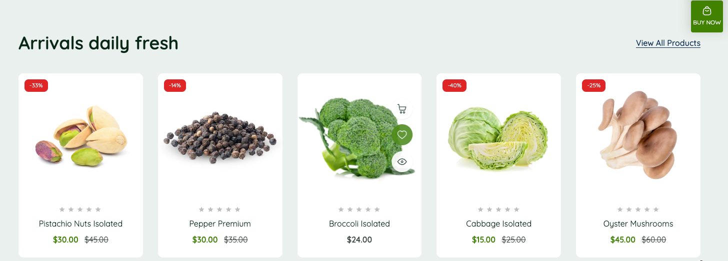Click Oyster Mushrooms star rating
The width and height of the screenshot is (728, 261).
pyautogui.click(x=638, y=210)
